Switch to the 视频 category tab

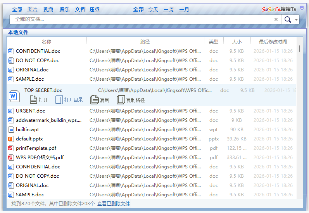pyautogui.click(x=48, y=9)
